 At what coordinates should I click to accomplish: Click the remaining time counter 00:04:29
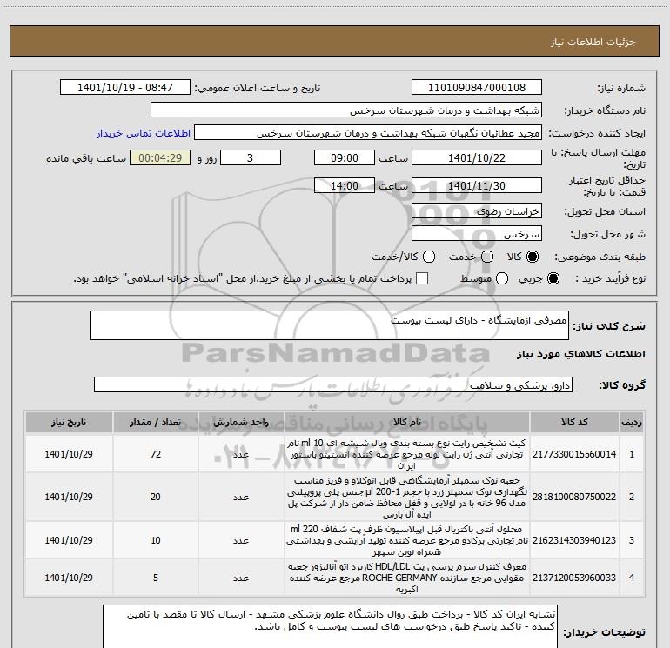coord(160,157)
